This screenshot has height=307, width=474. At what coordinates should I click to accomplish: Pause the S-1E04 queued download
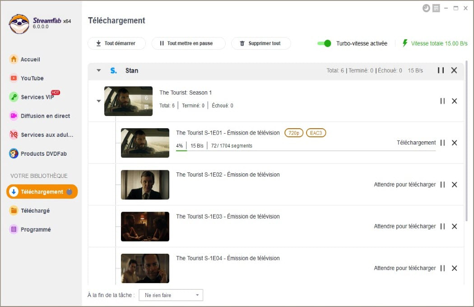[442, 268]
